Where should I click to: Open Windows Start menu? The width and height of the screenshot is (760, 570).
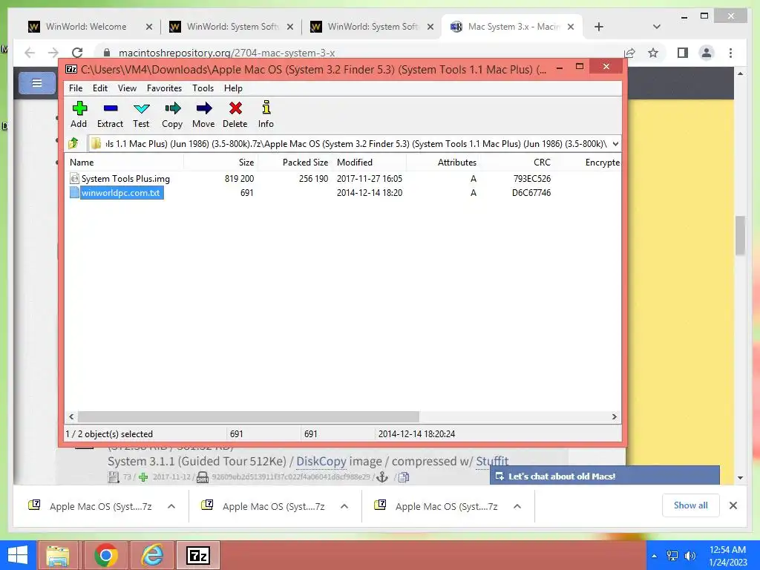tap(18, 555)
